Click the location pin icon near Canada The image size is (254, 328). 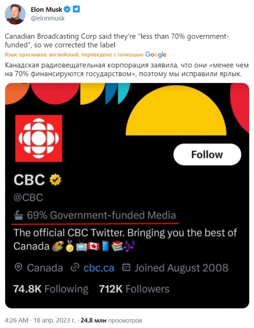pos(18,268)
